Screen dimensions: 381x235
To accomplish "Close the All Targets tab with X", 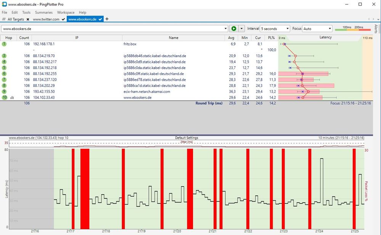I will (x=28, y=19).
